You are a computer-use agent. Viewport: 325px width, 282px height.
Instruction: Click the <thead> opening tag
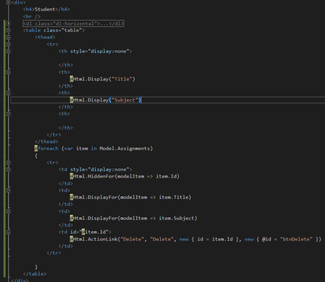tap(45, 37)
